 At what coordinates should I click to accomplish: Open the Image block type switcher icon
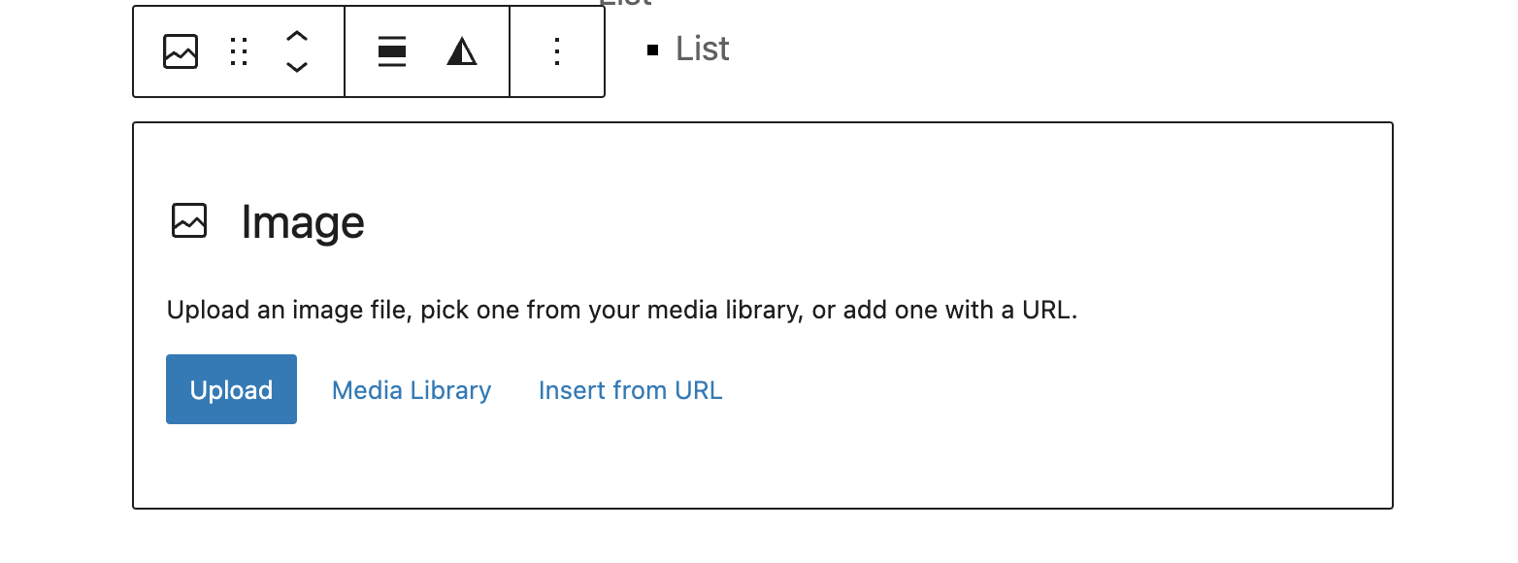(181, 51)
